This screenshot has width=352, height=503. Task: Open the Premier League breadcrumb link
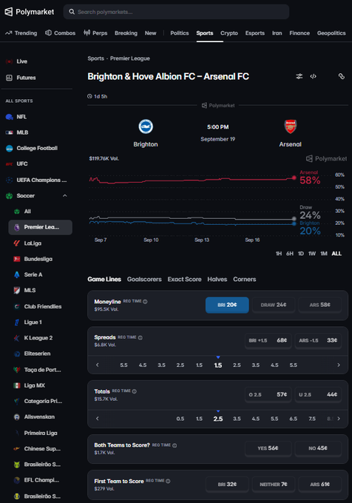(130, 58)
